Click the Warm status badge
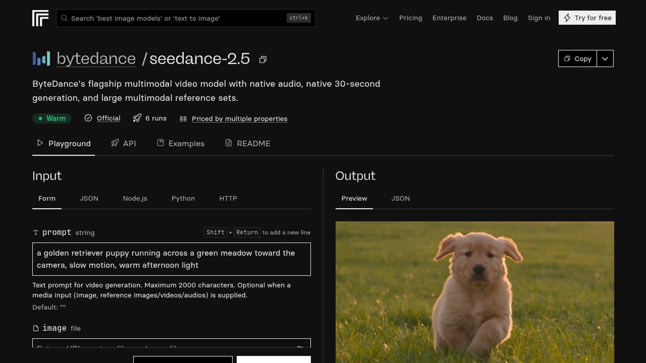646x363 pixels. (52, 118)
